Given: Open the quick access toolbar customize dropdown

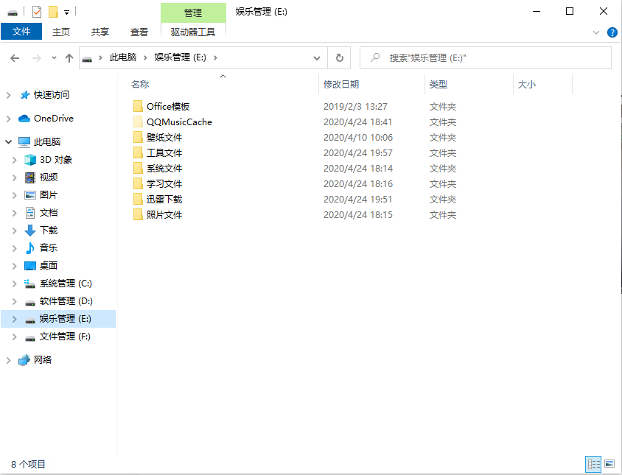Looking at the screenshot, I should [x=66, y=13].
